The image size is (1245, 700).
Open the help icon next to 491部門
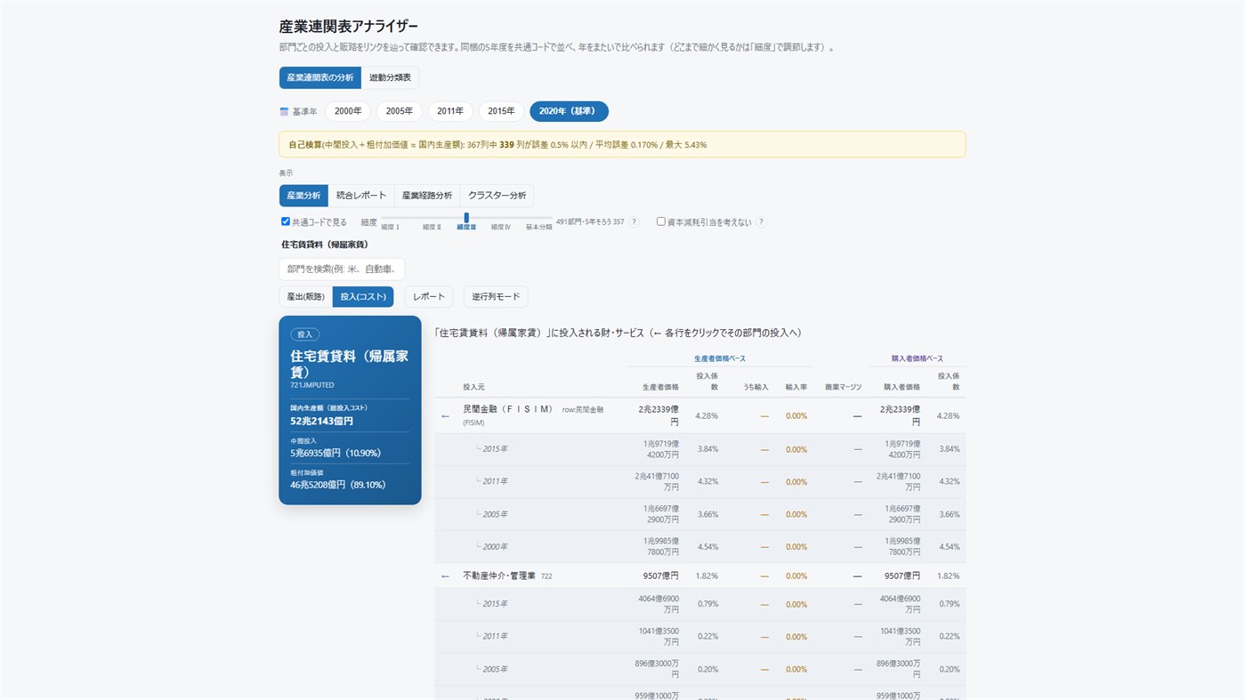[634, 222]
